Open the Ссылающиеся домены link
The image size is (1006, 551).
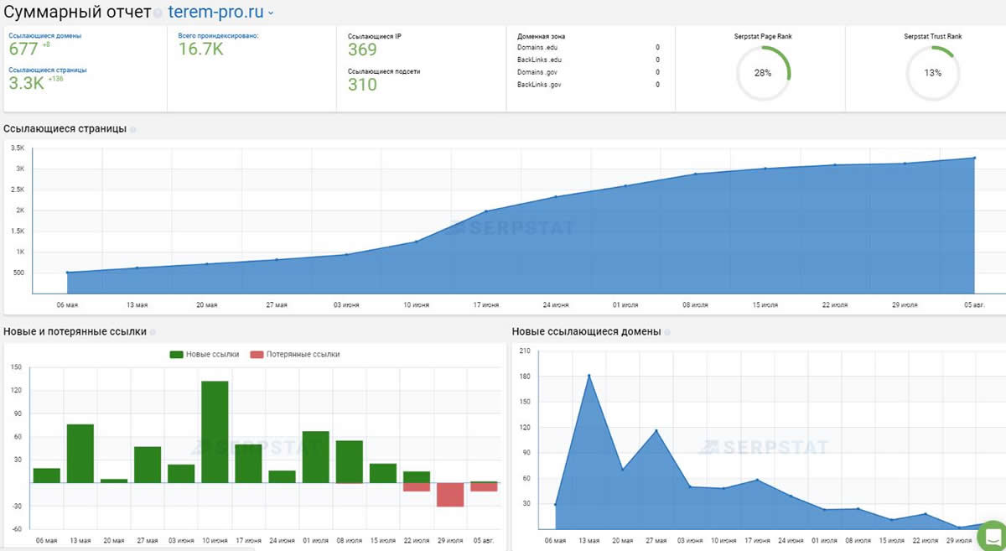coord(45,36)
